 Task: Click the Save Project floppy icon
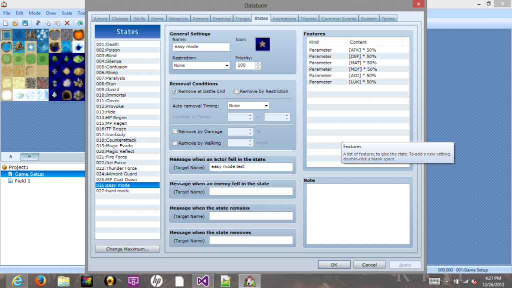pyautogui.click(x=24, y=23)
